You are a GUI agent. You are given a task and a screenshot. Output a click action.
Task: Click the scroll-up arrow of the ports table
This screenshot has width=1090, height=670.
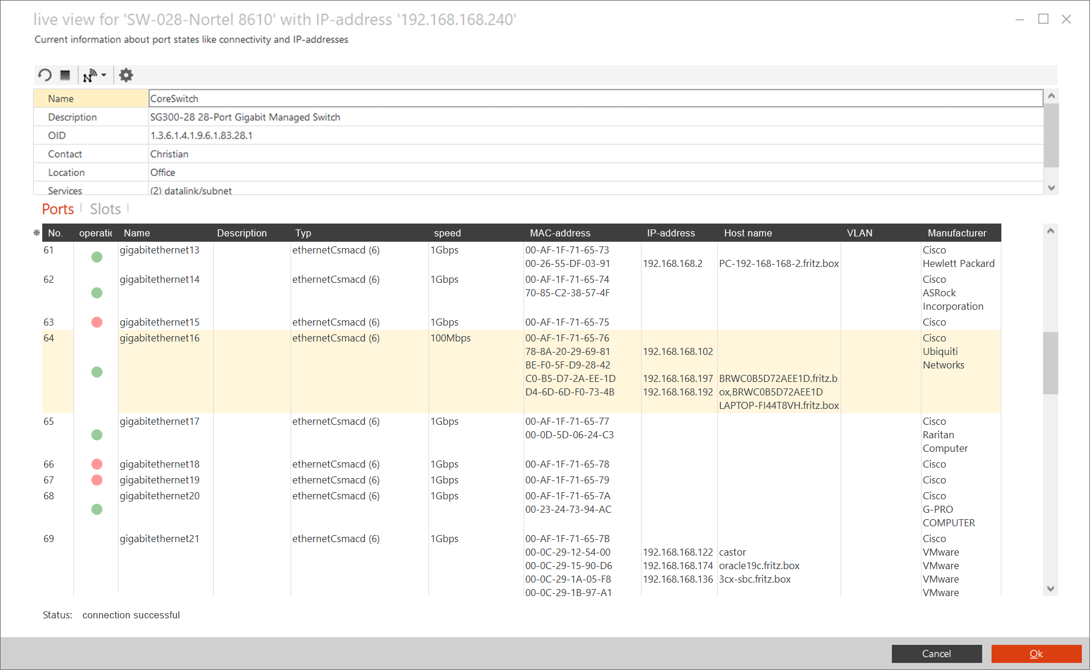[x=1051, y=230]
